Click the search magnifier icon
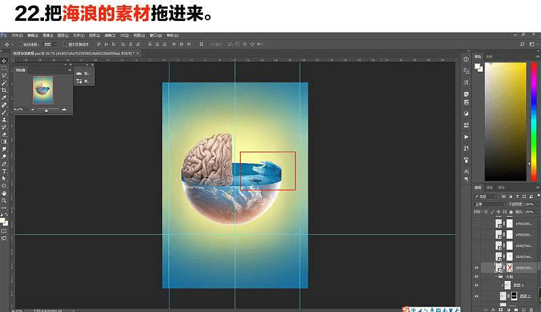Viewport: 541px width, 312px height. pos(522,44)
